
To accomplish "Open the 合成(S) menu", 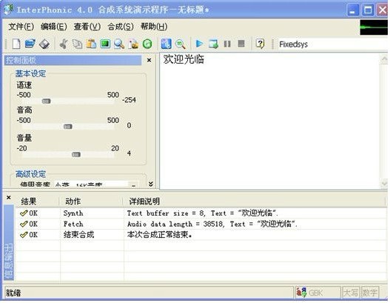I will click(121, 27).
